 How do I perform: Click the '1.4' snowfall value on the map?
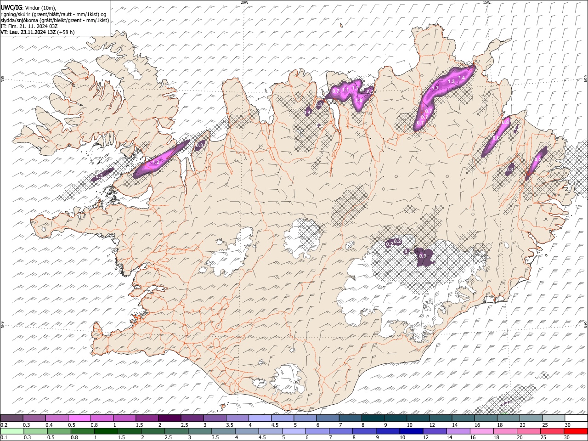[462, 78]
